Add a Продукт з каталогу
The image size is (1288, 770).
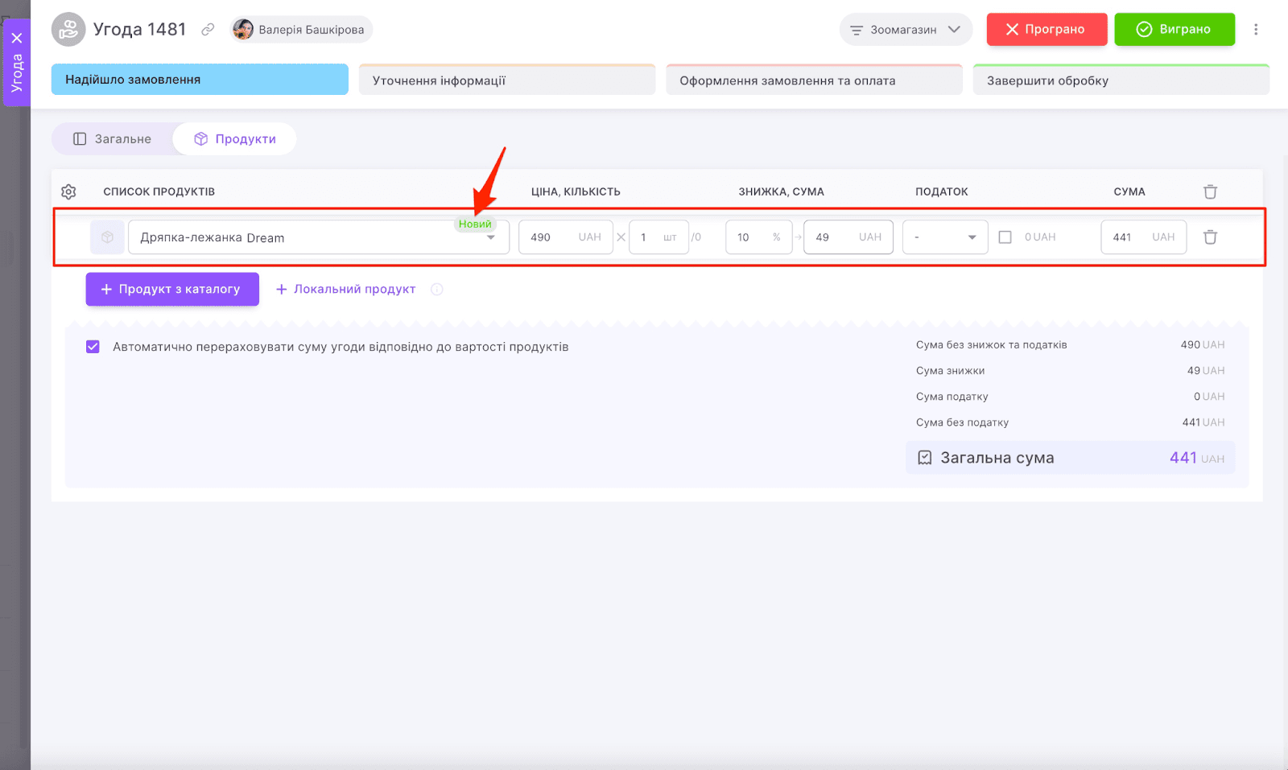pos(172,290)
